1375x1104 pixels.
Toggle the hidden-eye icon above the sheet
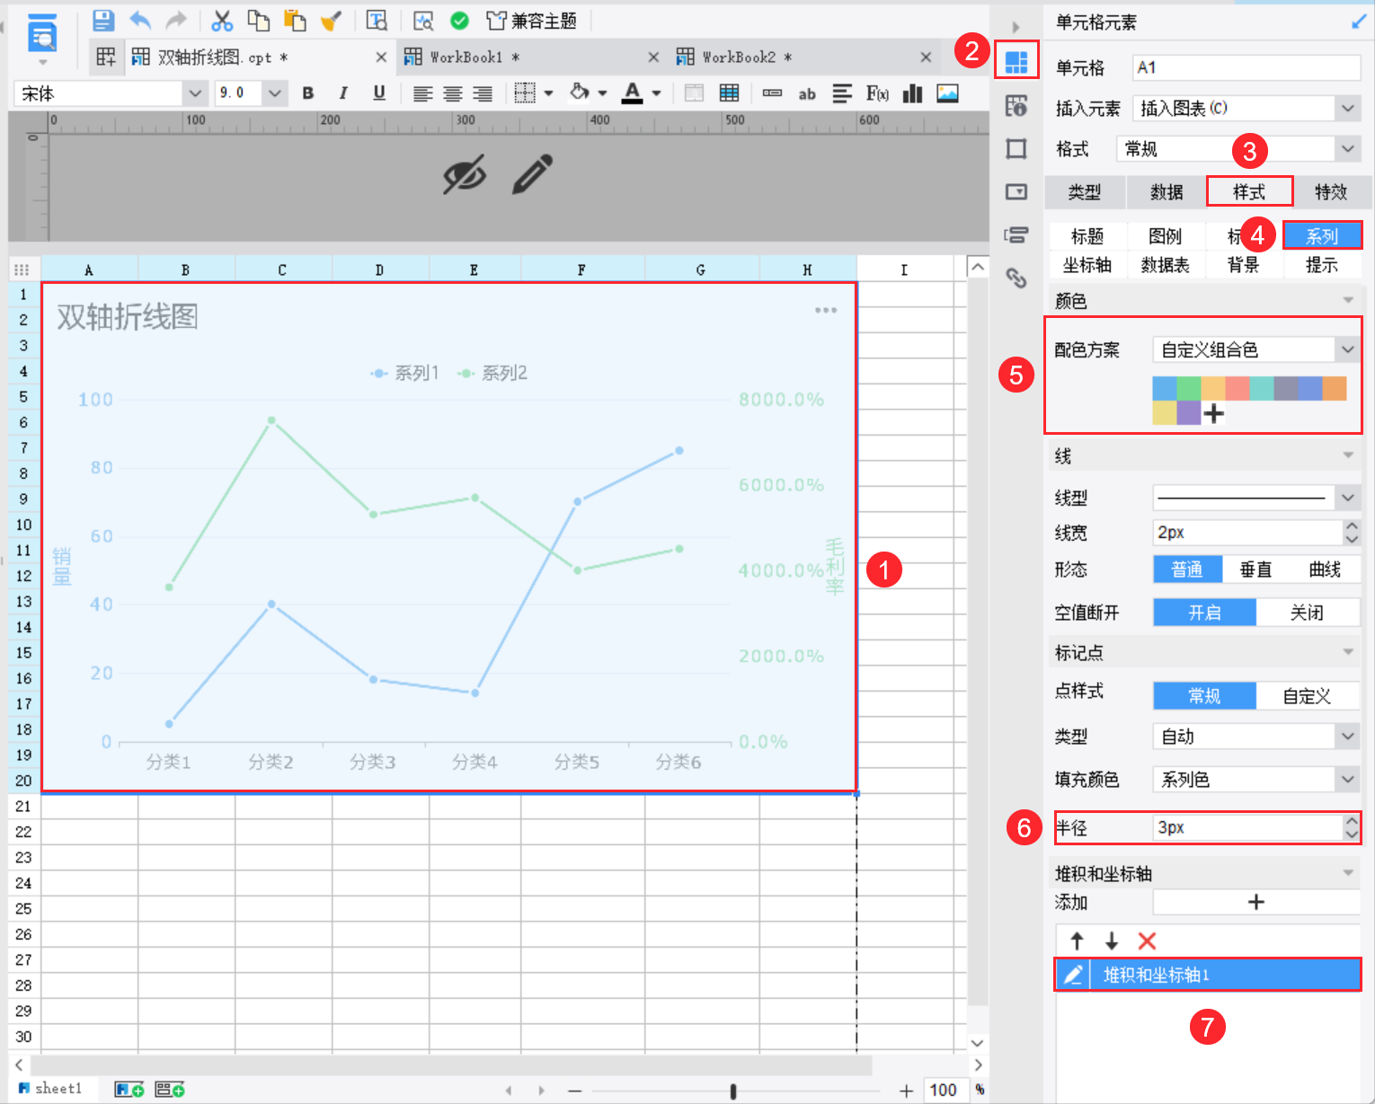465,174
